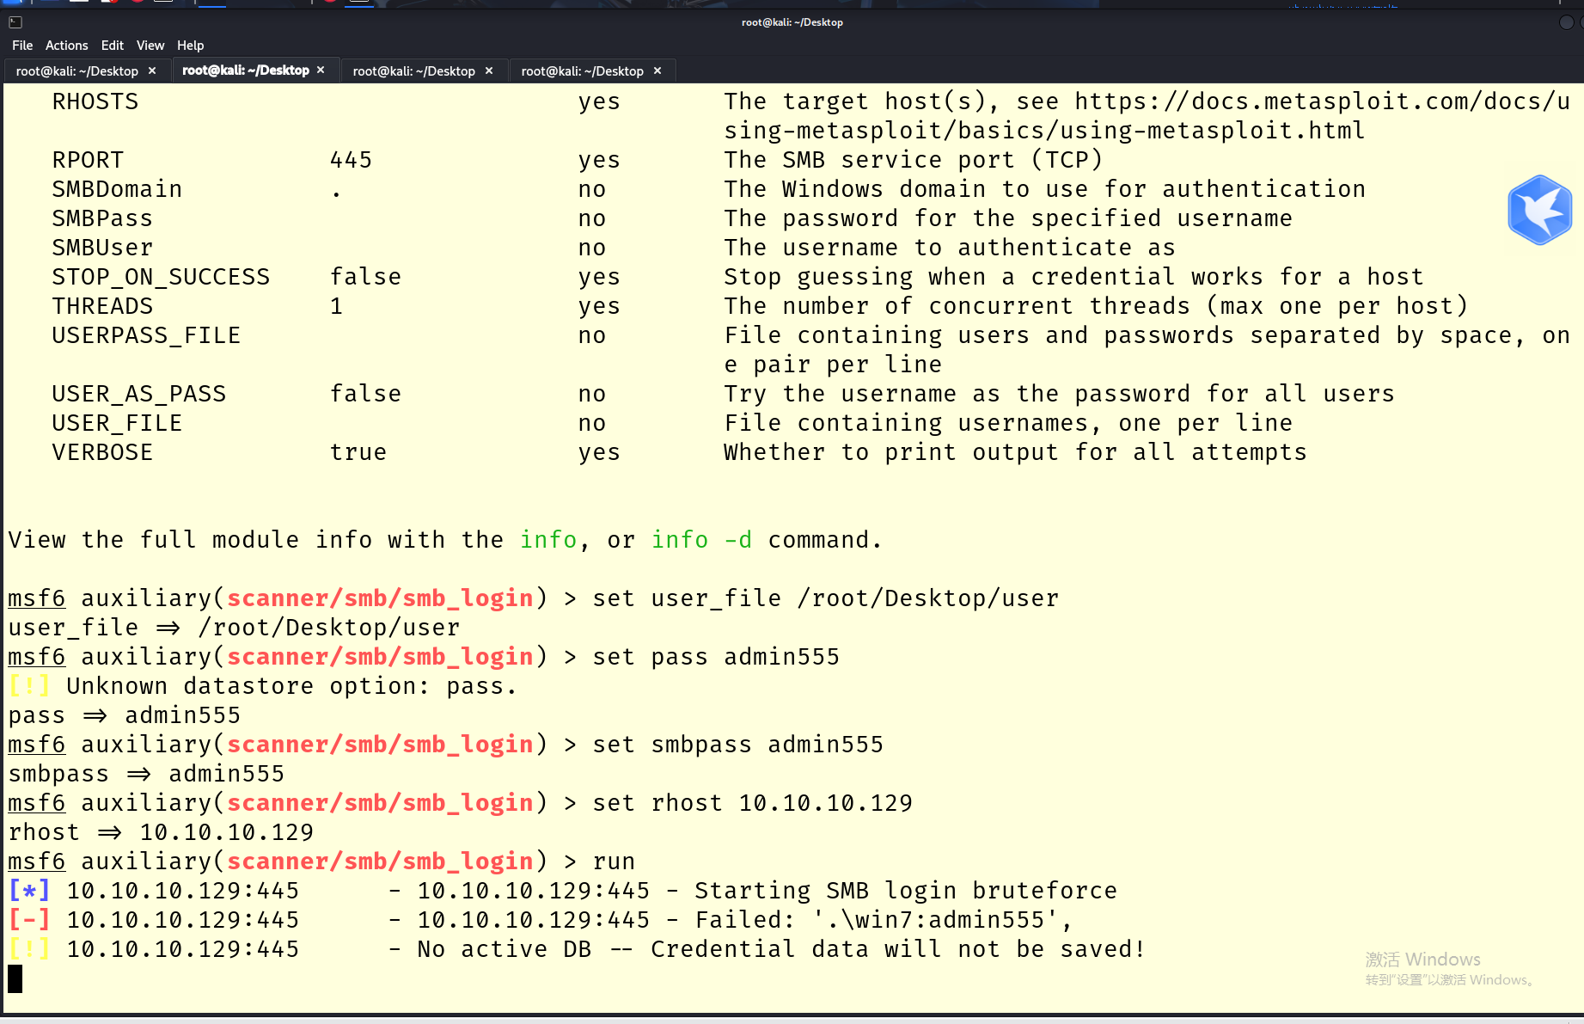Click the 'smbpass ⇒ admin555' confirmation line

pos(146,774)
